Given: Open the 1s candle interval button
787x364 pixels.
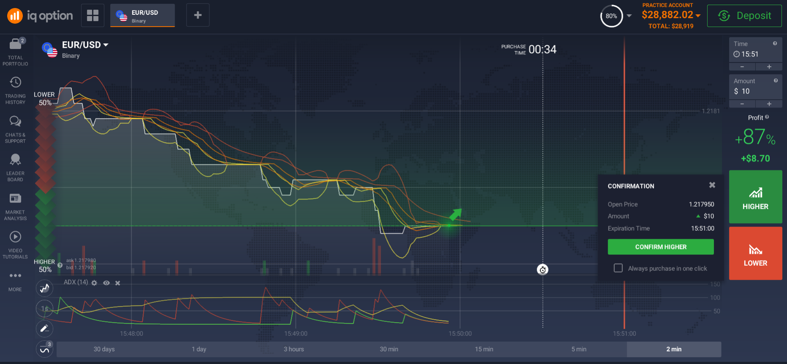Looking at the screenshot, I should tap(44, 308).
